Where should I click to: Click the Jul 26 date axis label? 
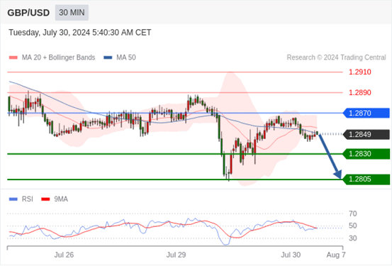(x=64, y=255)
